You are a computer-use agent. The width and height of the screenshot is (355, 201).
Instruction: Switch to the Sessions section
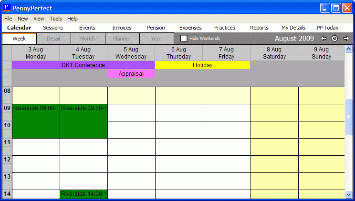(53, 28)
